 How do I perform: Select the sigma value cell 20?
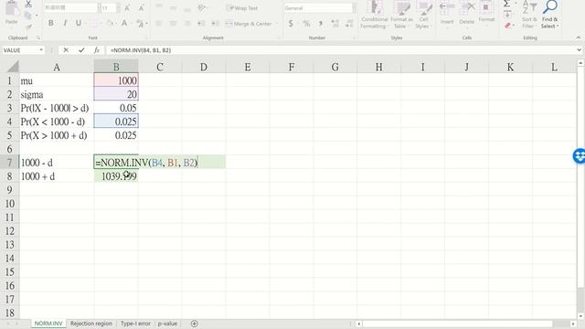coord(116,94)
